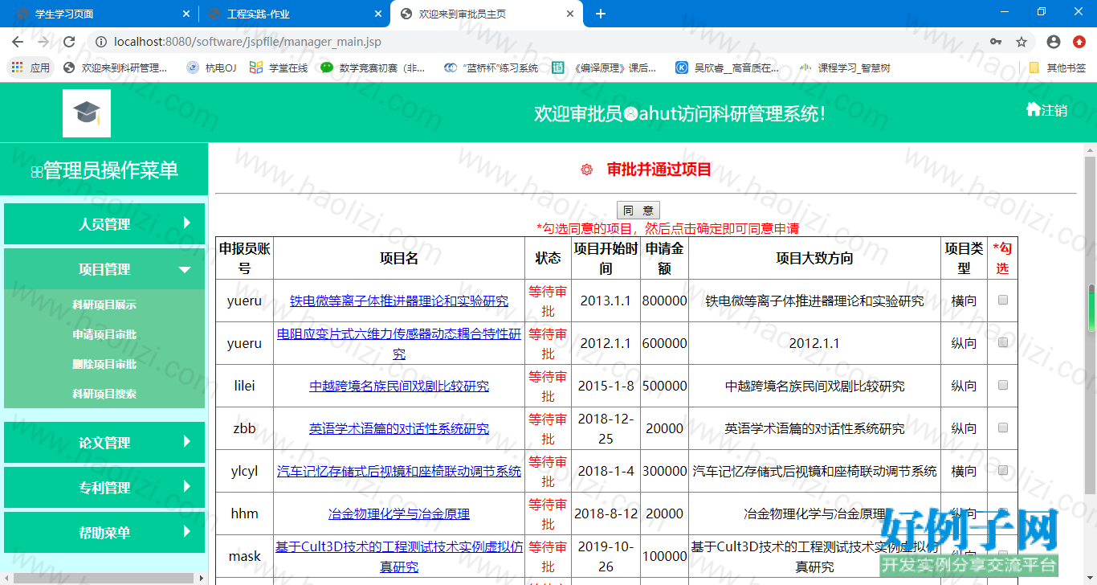
Task: Click the applicant cell mask
Action: 244,556
